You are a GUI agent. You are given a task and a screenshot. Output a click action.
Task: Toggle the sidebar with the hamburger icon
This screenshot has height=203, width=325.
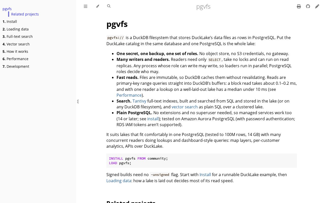coord(86,6)
